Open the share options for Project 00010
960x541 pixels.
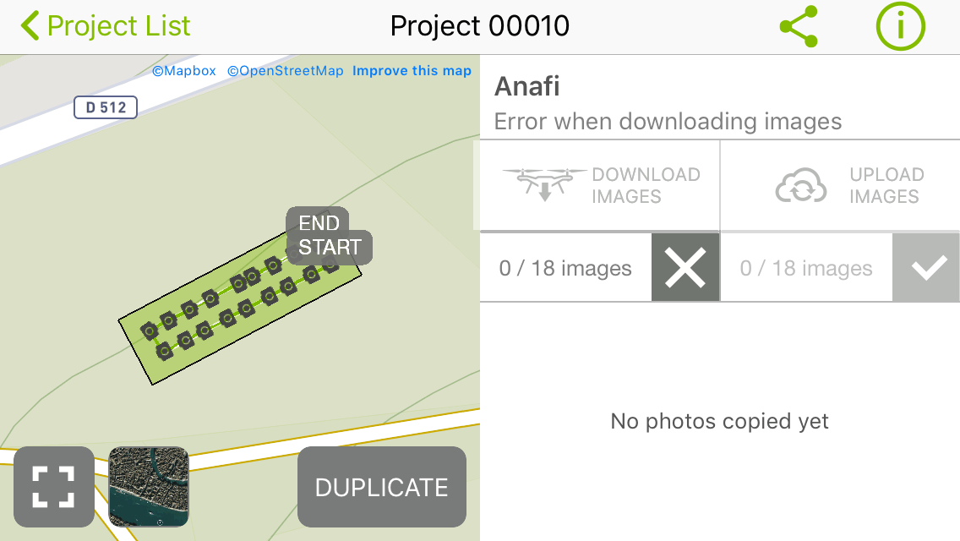[x=798, y=26]
